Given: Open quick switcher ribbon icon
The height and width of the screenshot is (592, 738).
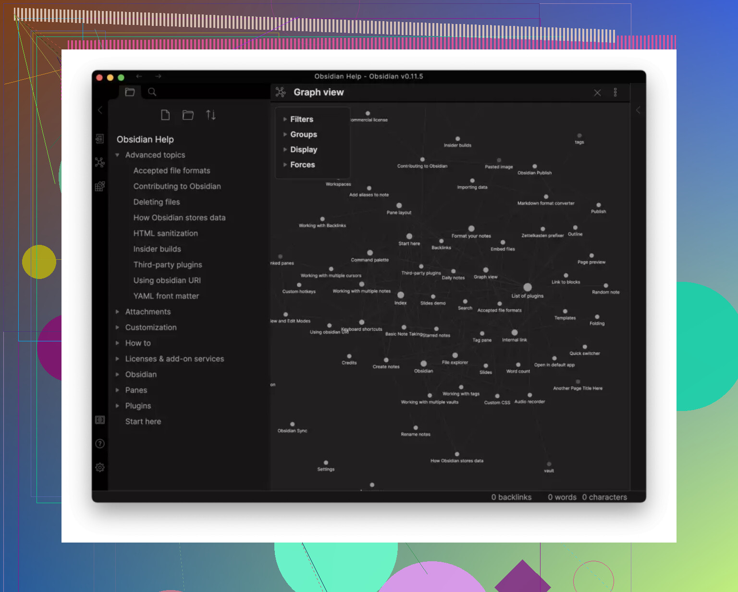Looking at the screenshot, I should pyautogui.click(x=100, y=139).
